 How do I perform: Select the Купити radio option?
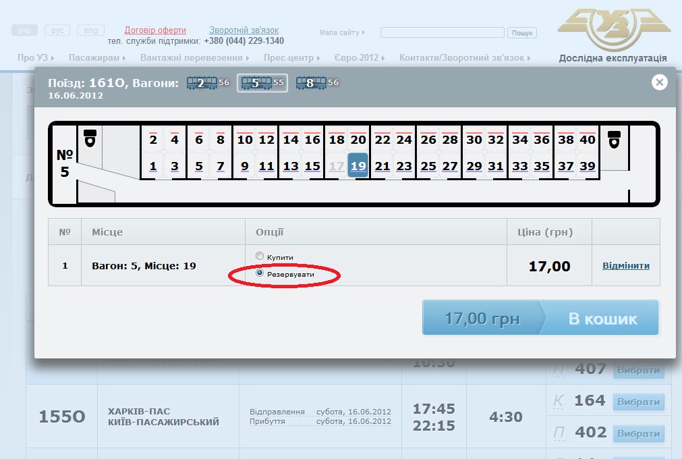[260, 256]
